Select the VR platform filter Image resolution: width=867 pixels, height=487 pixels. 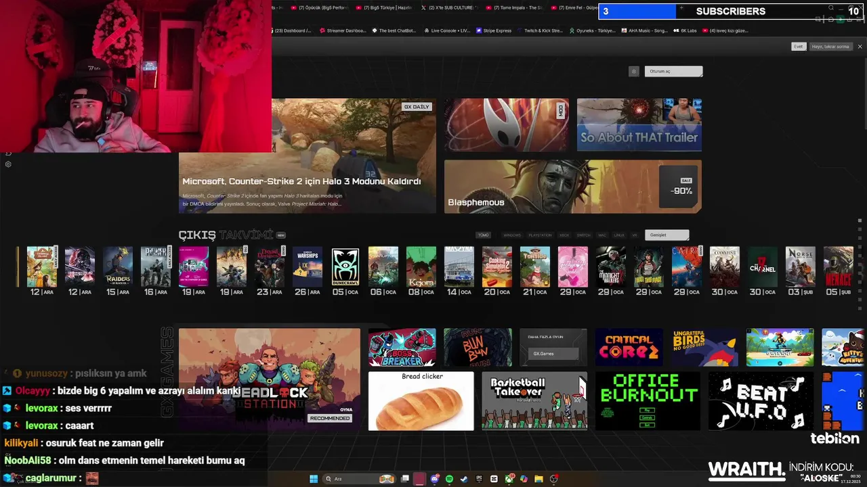(x=635, y=235)
